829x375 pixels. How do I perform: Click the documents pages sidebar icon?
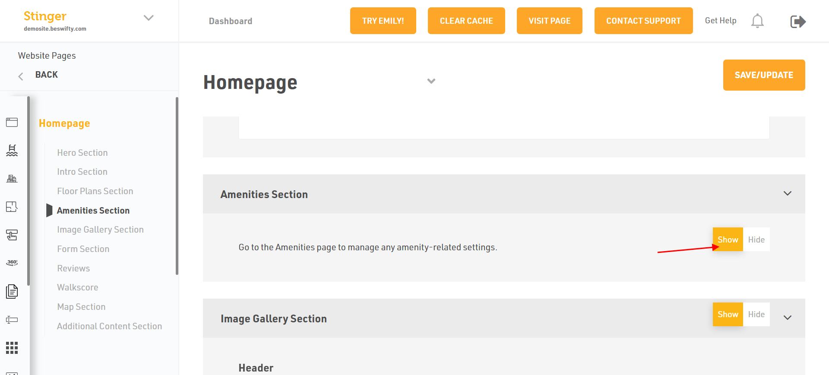coord(12,291)
